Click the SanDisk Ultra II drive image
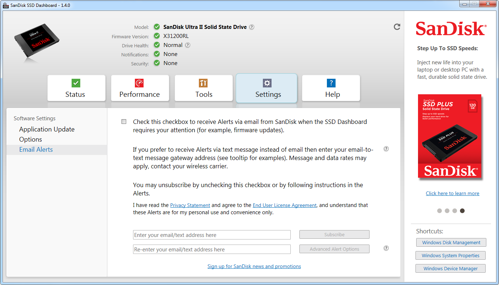This screenshot has width=499, height=285. pos(37,42)
